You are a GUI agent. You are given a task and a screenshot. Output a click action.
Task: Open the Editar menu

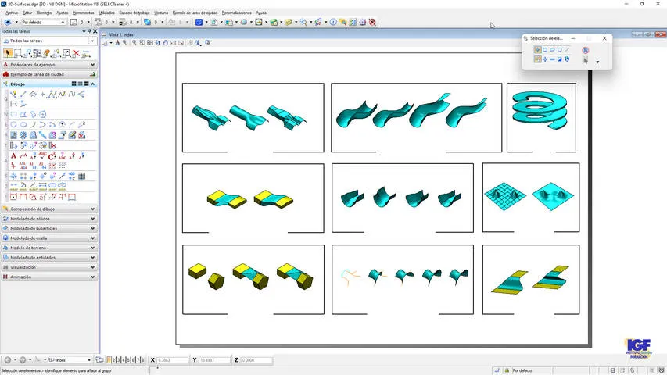pos(27,12)
